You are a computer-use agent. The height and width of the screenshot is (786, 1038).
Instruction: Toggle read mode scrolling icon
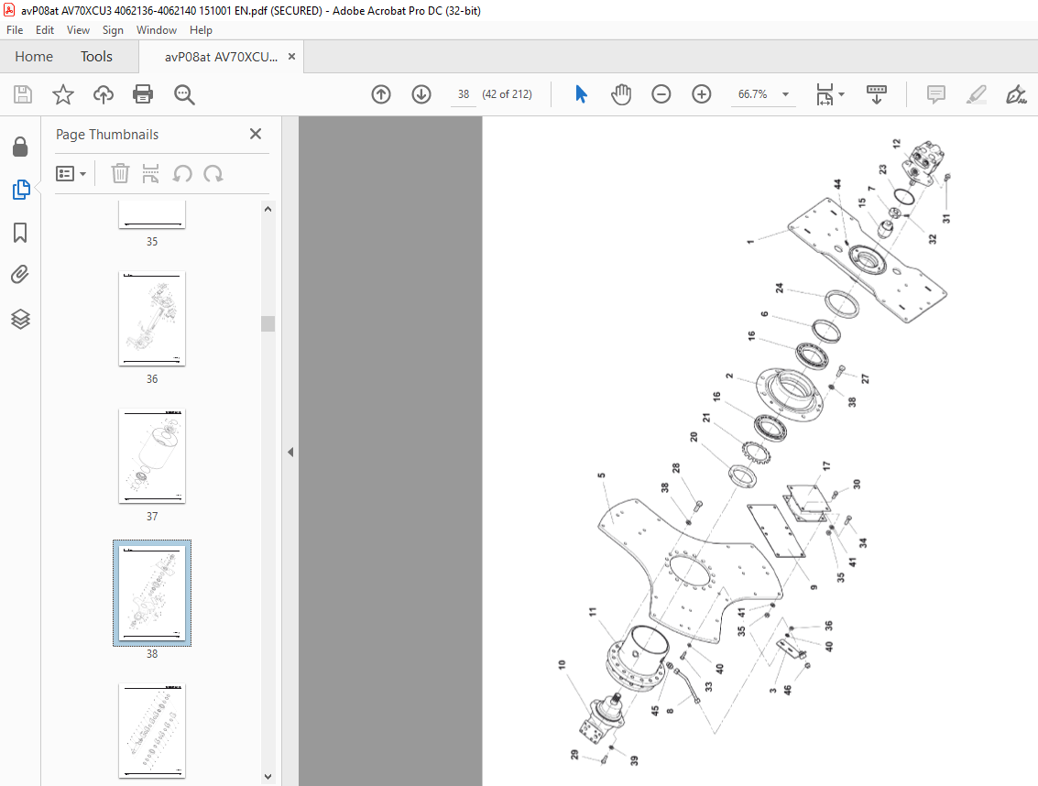pyautogui.click(x=877, y=94)
